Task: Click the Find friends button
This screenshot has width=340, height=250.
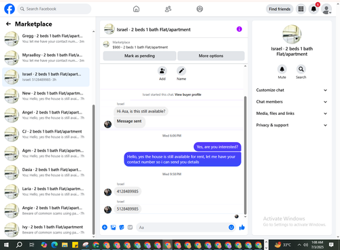Action: [x=279, y=9]
